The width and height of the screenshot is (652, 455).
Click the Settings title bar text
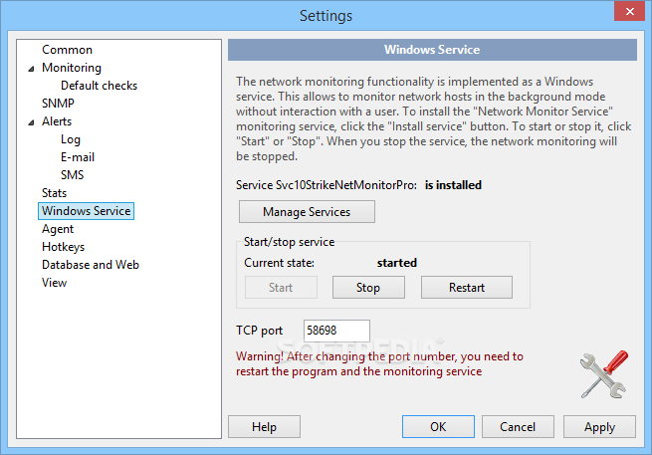click(x=326, y=16)
